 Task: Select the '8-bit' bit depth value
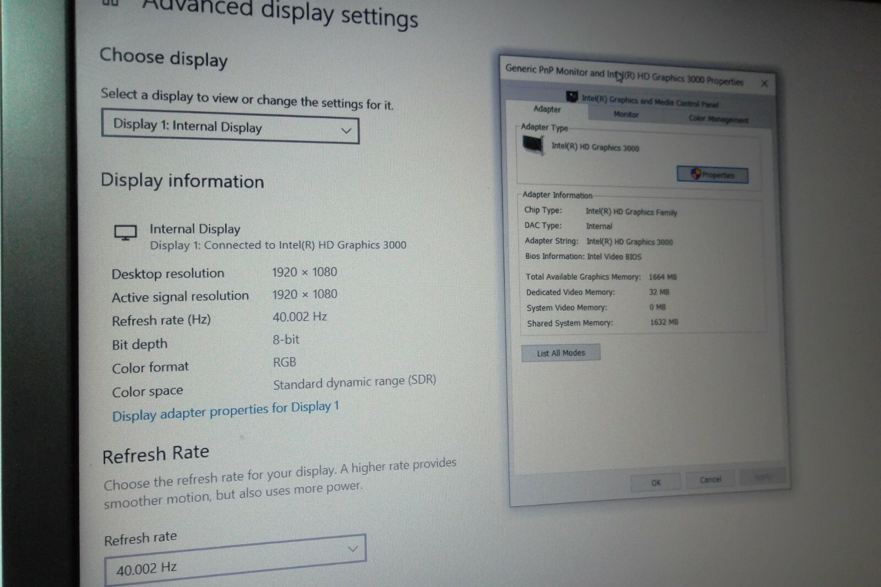286,340
